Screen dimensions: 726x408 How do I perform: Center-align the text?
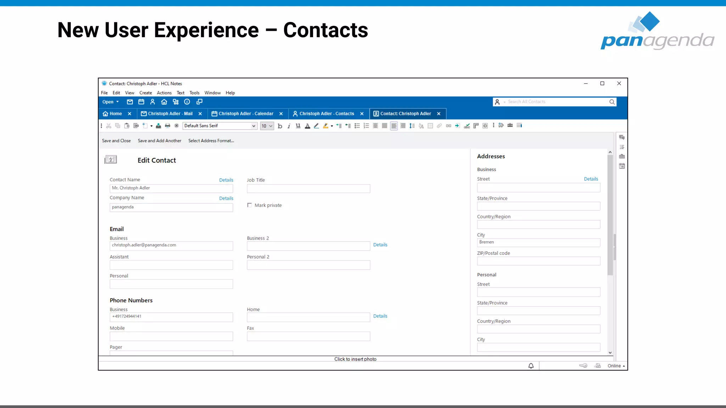375,126
